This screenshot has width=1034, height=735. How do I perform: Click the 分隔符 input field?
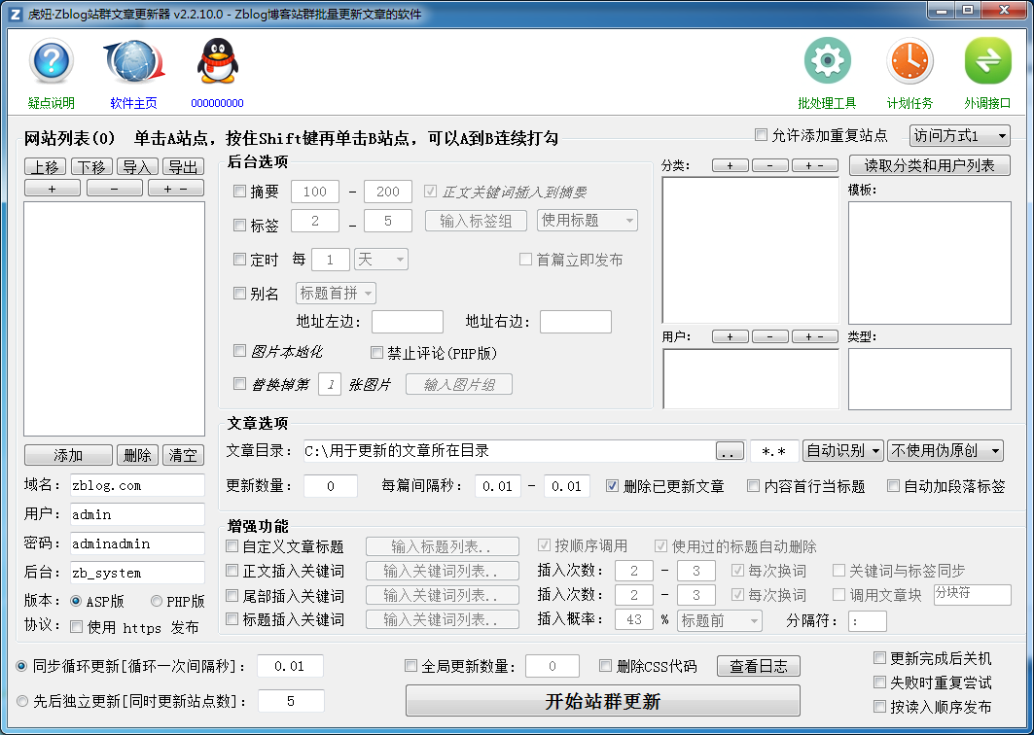tap(867, 621)
